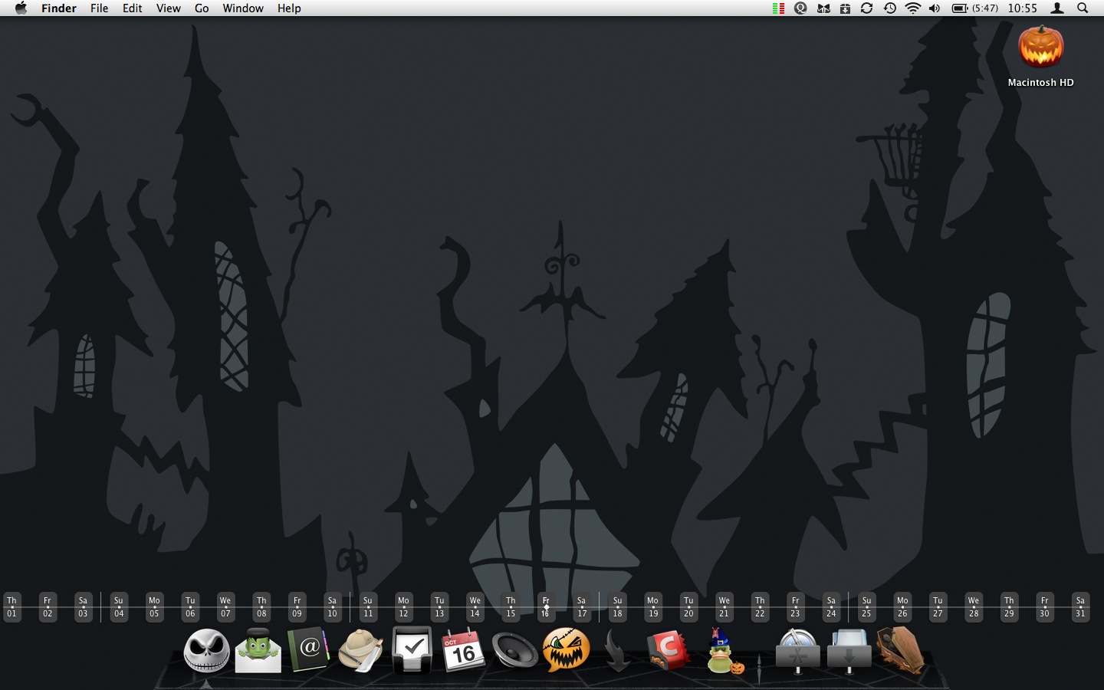This screenshot has height=690, width=1104.
Task: Open the Trash coffin icon in the dock
Action: [x=900, y=650]
